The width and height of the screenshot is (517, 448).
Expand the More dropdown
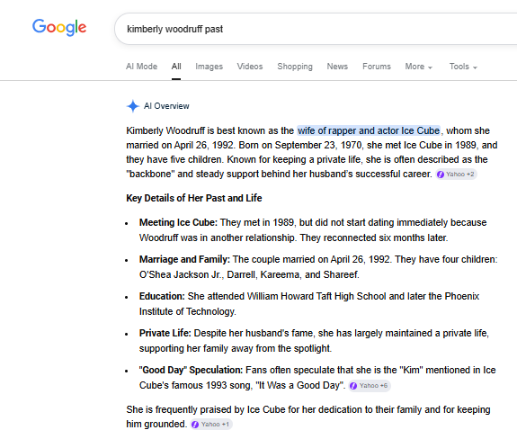click(418, 67)
